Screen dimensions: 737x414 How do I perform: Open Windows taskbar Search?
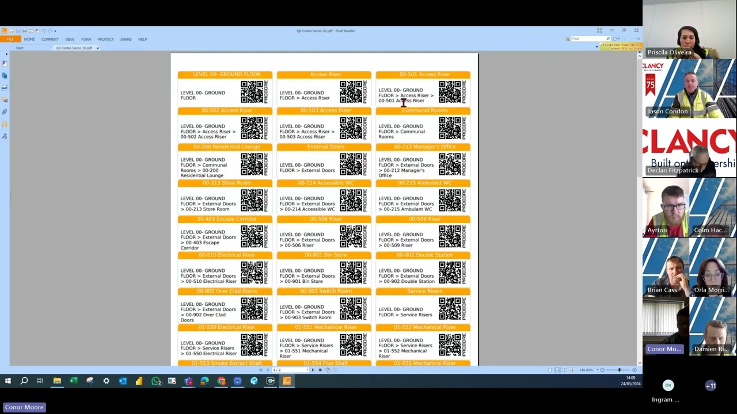pyautogui.click(x=24, y=381)
